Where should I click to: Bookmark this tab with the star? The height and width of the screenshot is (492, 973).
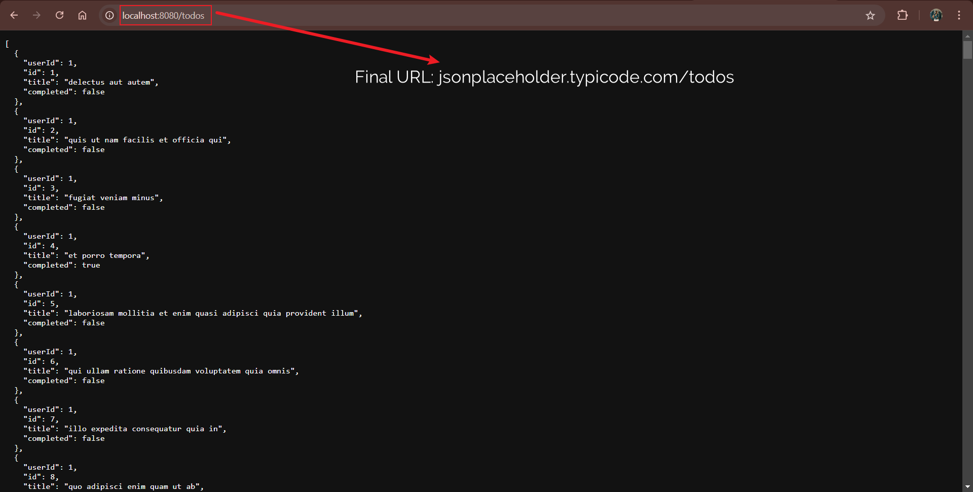coord(870,16)
